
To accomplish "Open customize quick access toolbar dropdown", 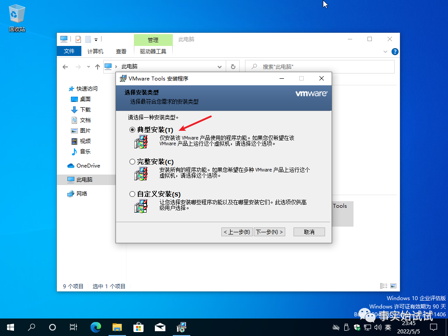I will click(96, 40).
